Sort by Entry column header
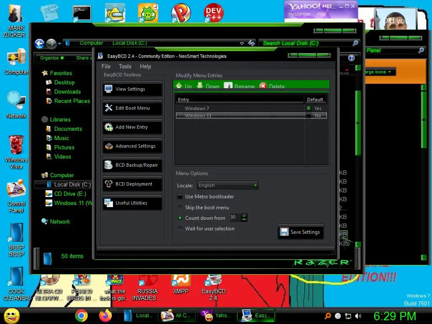This screenshot has height=324, width=432. pyautogui.click(x=239, y=100)
